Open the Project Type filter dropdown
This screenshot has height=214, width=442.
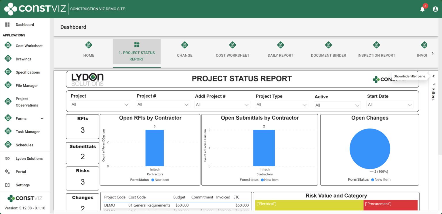(281, 105)
